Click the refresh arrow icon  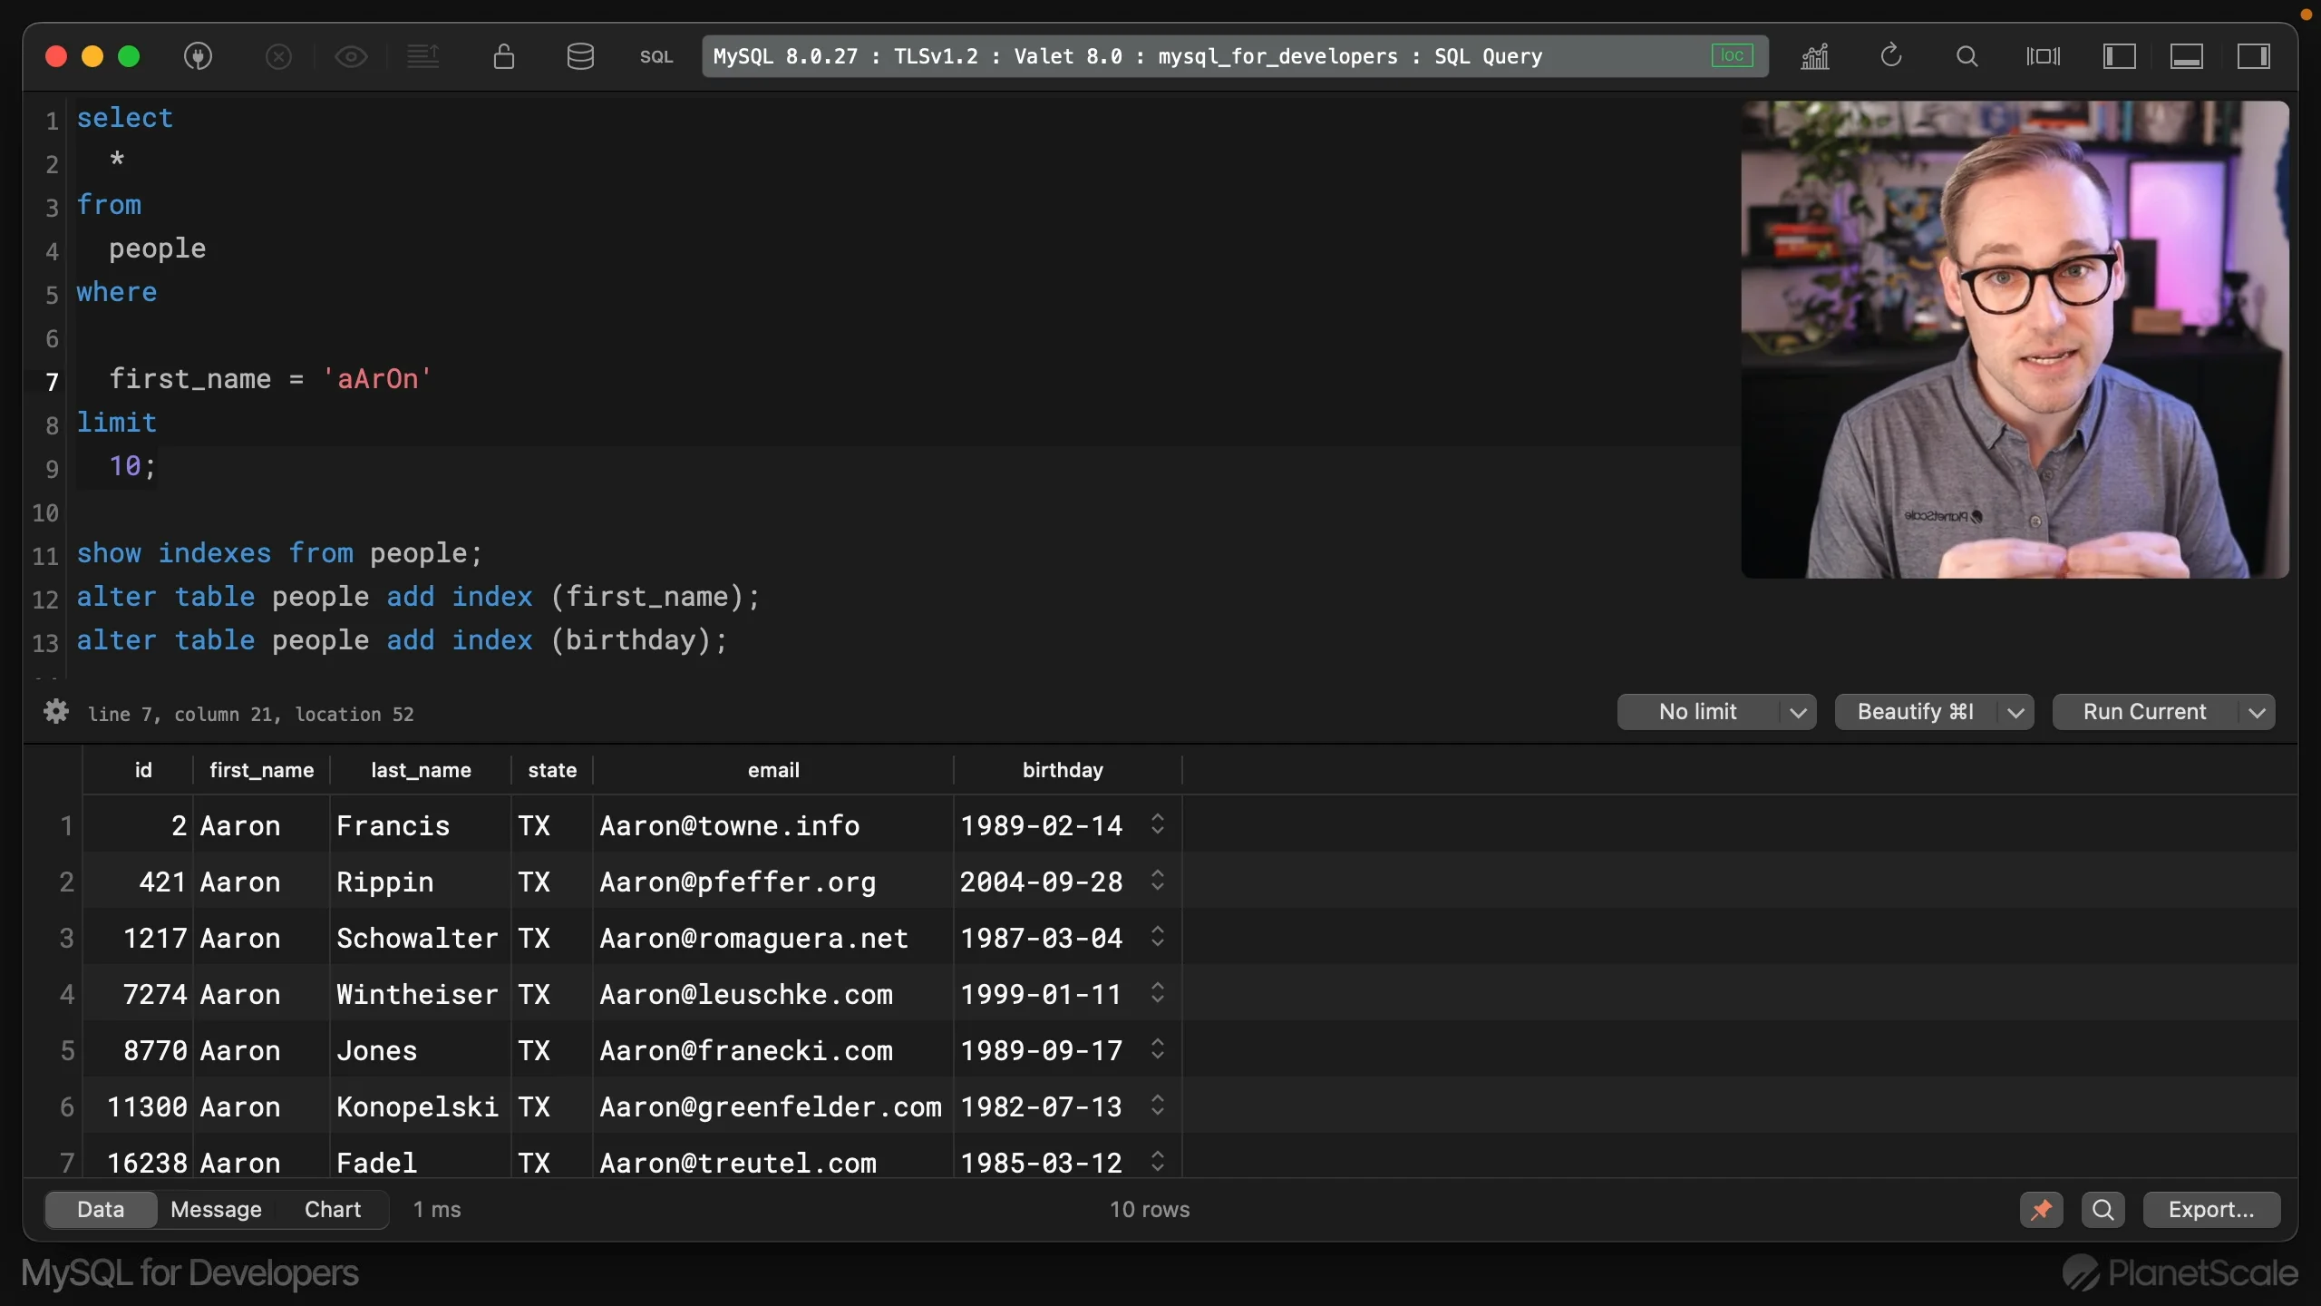1890,56
